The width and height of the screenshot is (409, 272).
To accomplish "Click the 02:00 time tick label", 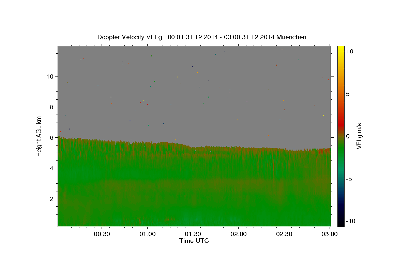I will coord(238,234).
